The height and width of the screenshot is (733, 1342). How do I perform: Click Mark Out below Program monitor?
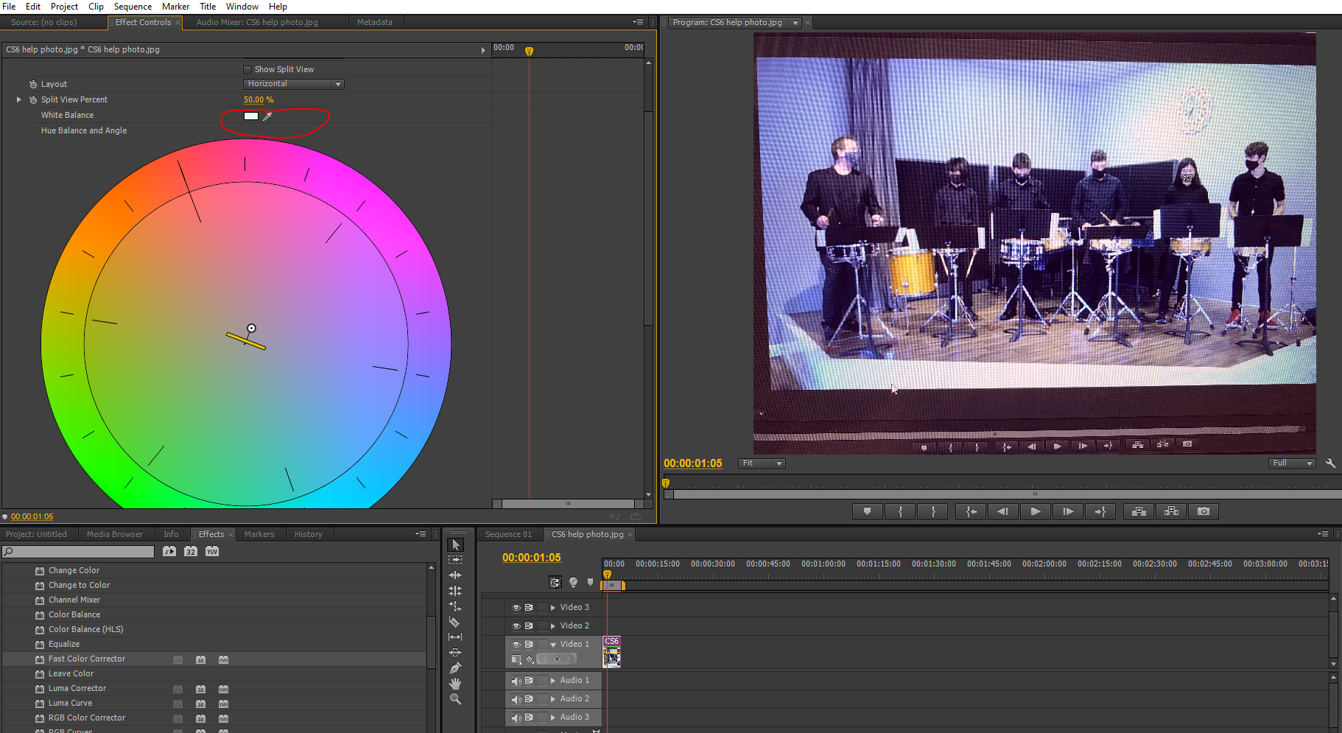pos(933,511)
